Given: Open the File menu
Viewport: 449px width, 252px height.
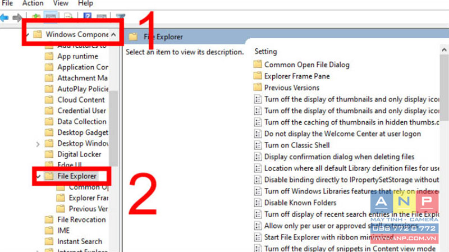Looking at the screenshot, I should [x=7, y=3].
